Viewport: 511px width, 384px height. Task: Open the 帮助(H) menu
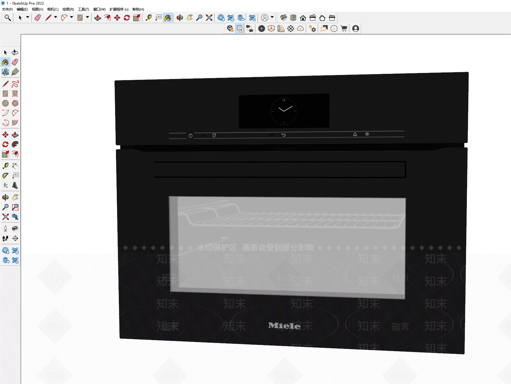coord(138,9)
